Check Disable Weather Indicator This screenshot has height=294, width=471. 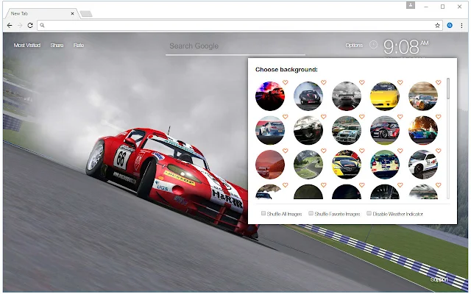point(369,213)
